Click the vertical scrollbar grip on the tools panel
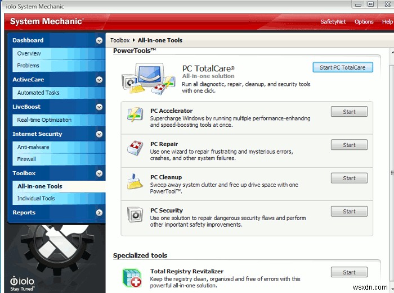 pos(392,173)
